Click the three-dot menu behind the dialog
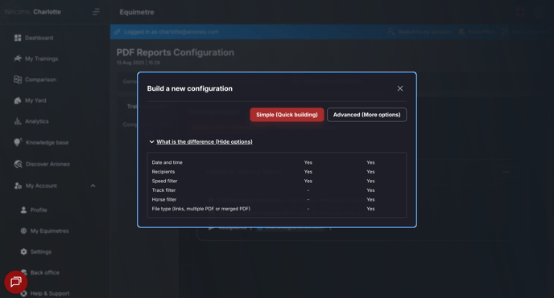Viewport: 554px width, 298px height. click(x=506, y=172)
